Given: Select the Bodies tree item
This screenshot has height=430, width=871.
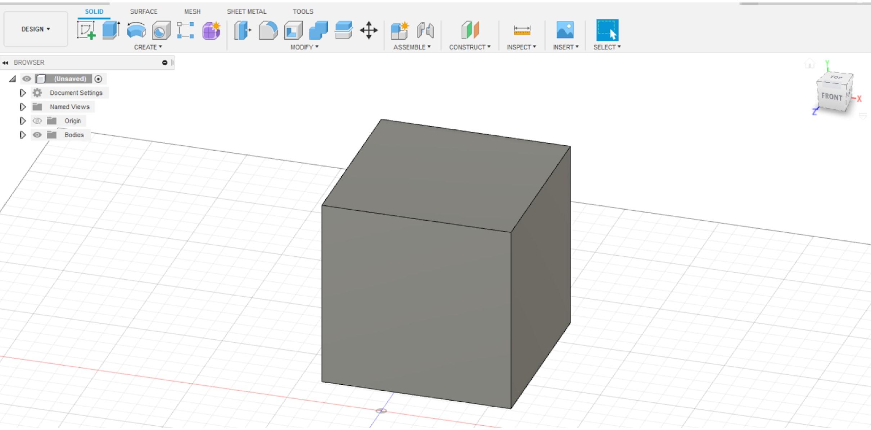Looking at the screenshot, I should tap(74, 135).
